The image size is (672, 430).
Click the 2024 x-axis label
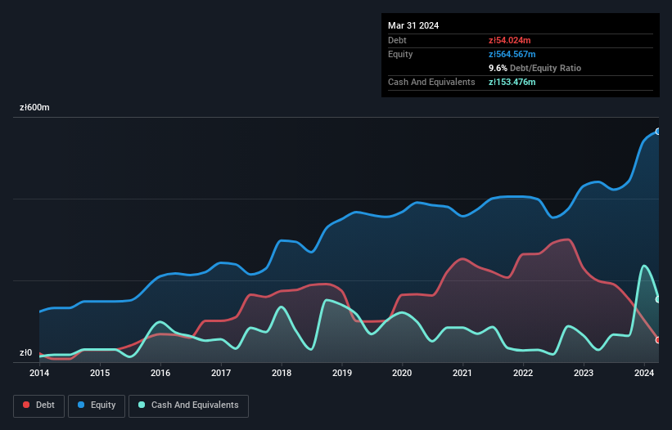(x=644, y=373)
